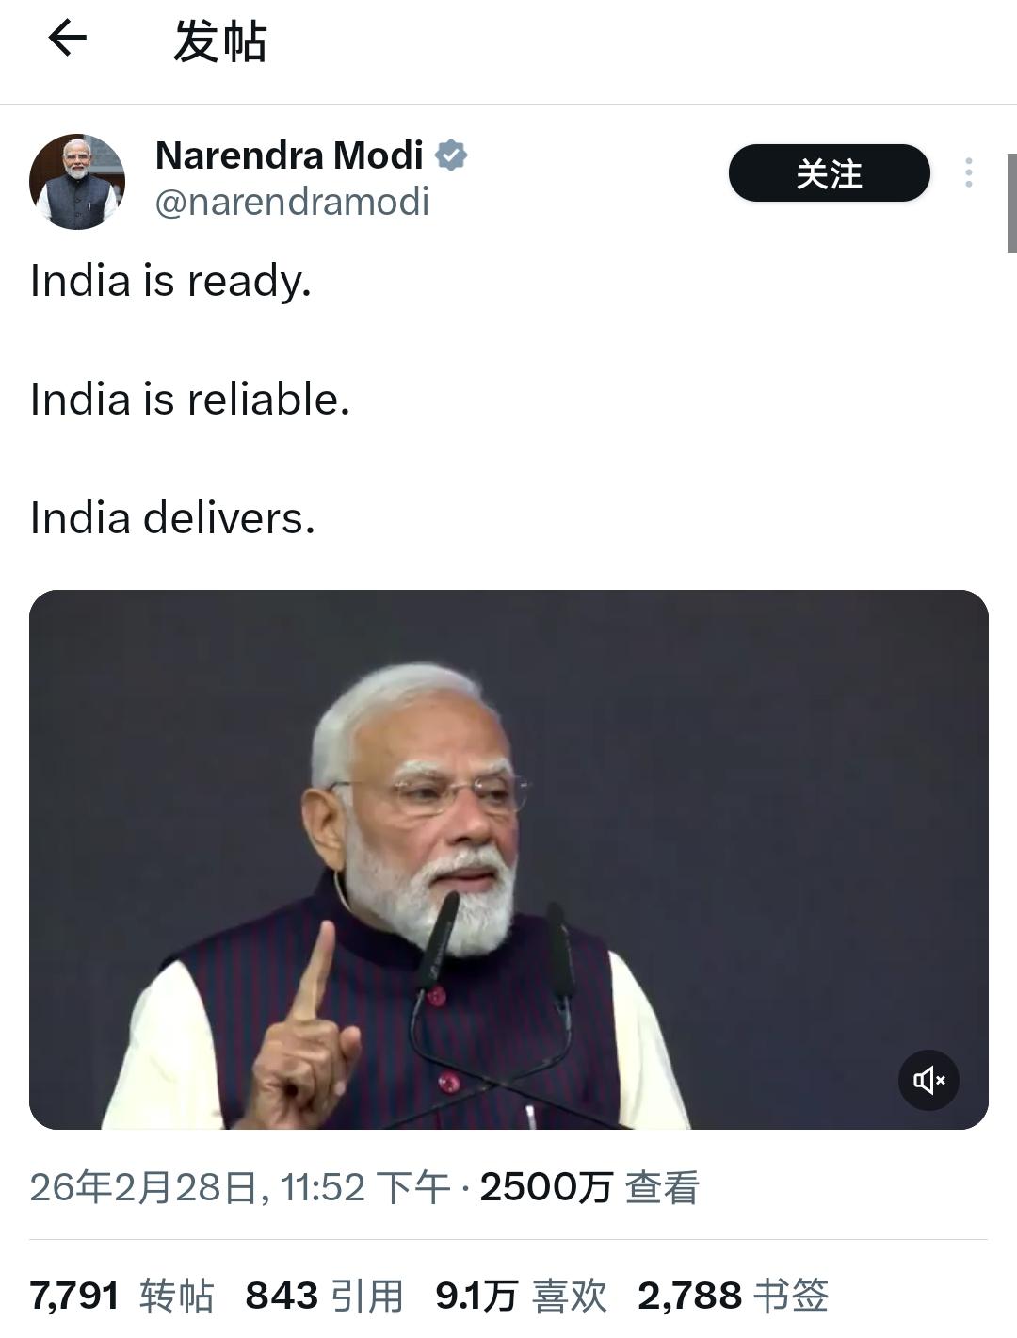Select the text "India delivers."
Image resolution: width=1017 pixels, height=1338 pixels.
click(172, 518)
